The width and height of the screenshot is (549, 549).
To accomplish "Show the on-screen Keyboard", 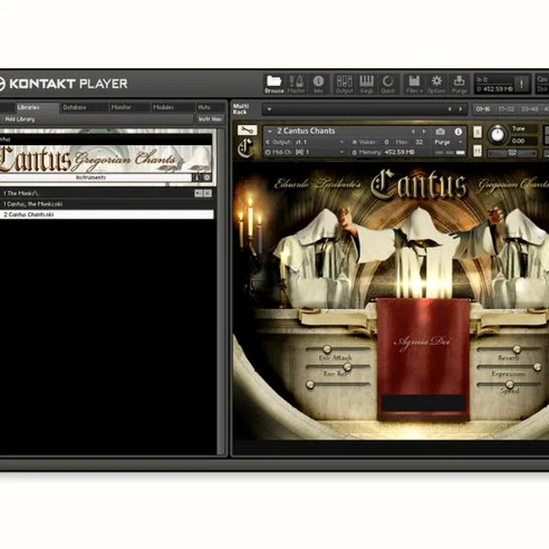I will 366,84.
